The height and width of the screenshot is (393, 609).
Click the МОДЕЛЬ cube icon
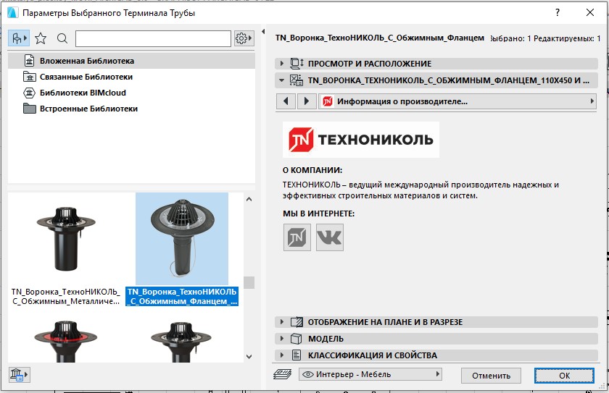pos(297,339)
